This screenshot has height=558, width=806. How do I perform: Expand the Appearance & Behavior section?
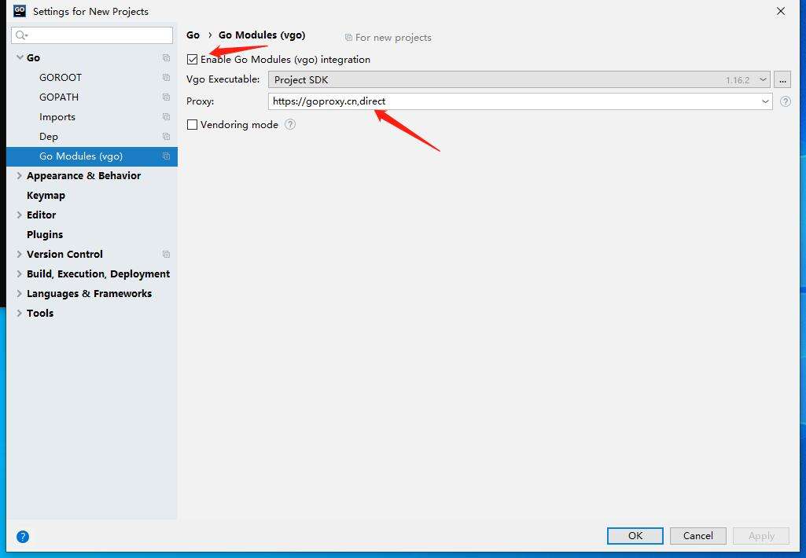[x=20, y=176]
